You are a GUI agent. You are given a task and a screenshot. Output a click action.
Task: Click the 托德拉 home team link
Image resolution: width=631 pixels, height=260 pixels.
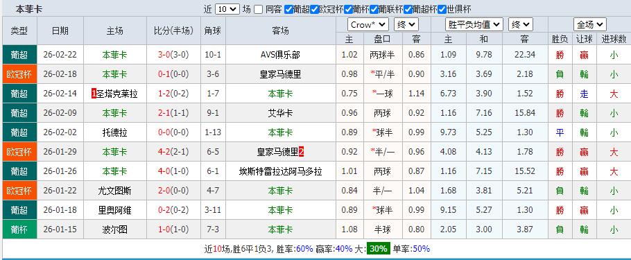pos(115,132)
